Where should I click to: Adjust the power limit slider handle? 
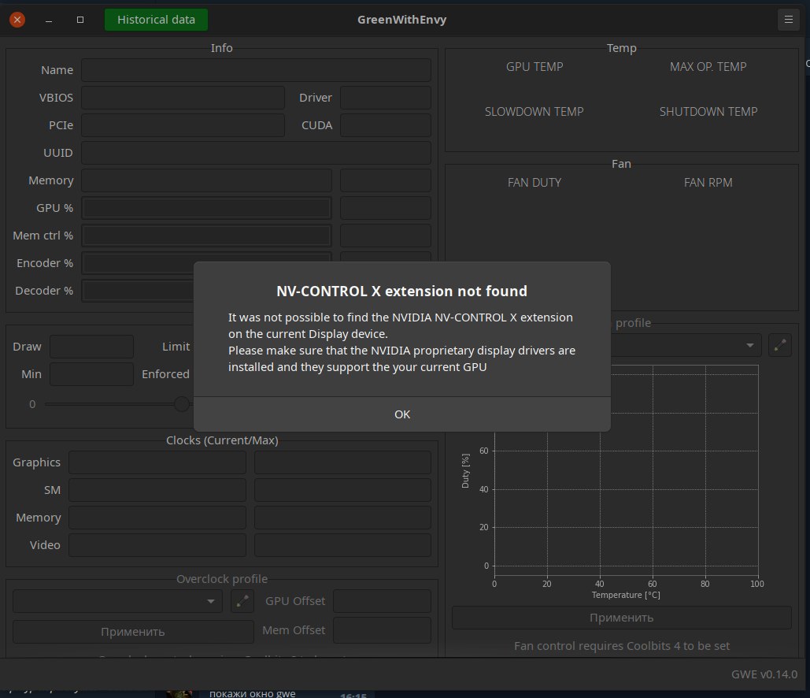coord(181,404)
